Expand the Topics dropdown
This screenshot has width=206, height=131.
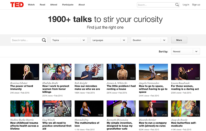(x=69, y=40)
